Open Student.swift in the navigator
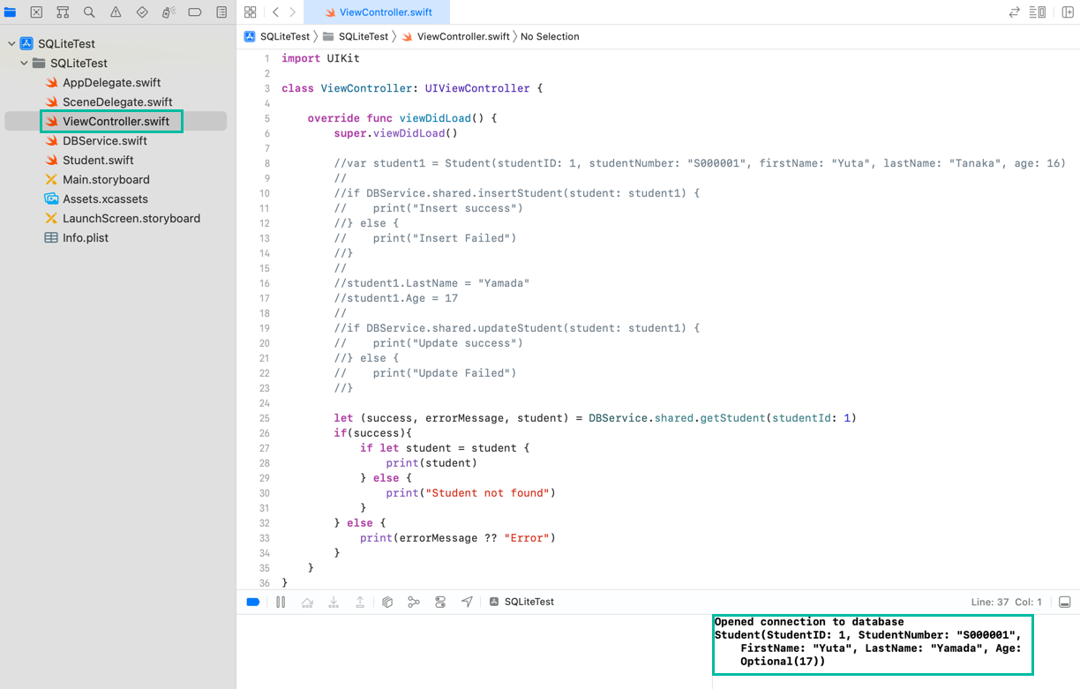 click(98, 160)
